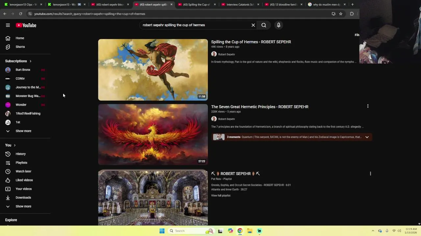Screen dimensions: 421x236
Task: Switch to Interview: Catatonic Sch tab
Action: [240, 5]
